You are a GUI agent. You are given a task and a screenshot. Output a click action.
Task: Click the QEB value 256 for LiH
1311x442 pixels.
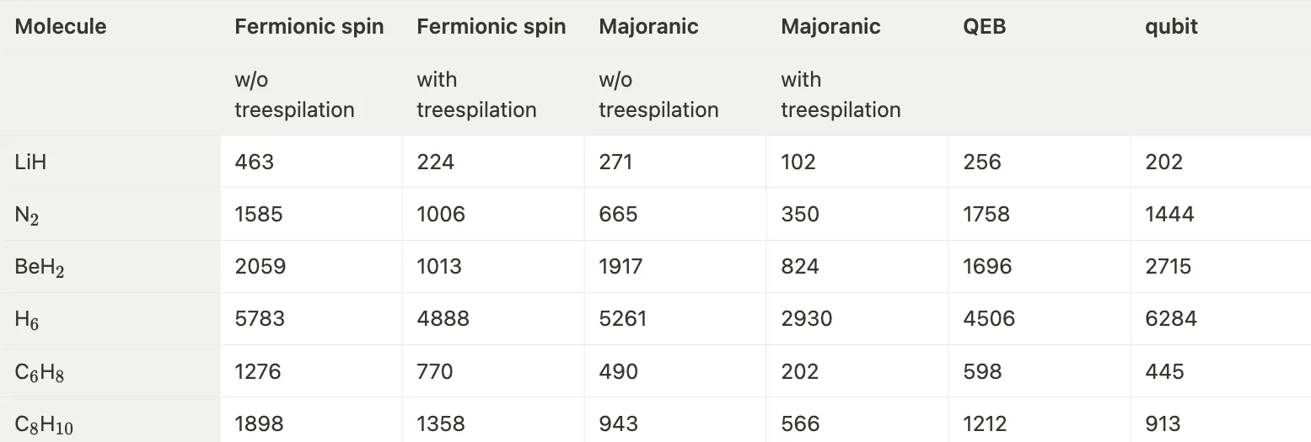(981, 162)
